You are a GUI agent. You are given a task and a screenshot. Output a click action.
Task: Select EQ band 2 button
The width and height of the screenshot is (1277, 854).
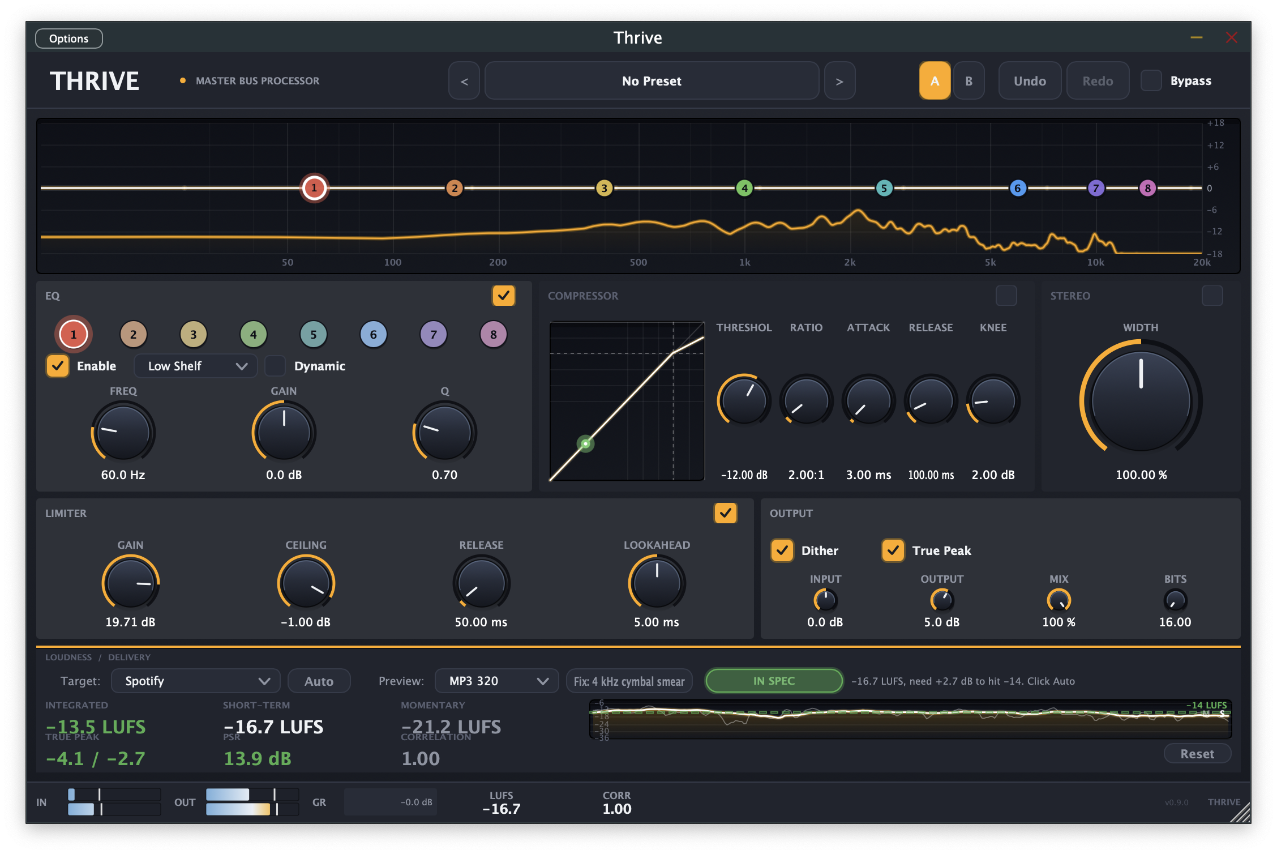[134, 334]
